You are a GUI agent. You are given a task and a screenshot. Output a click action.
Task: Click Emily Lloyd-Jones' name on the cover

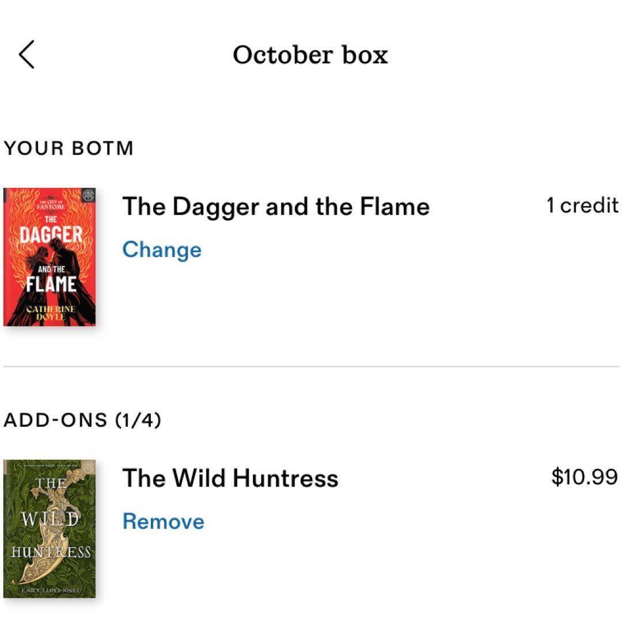click(x=50, y=591)
